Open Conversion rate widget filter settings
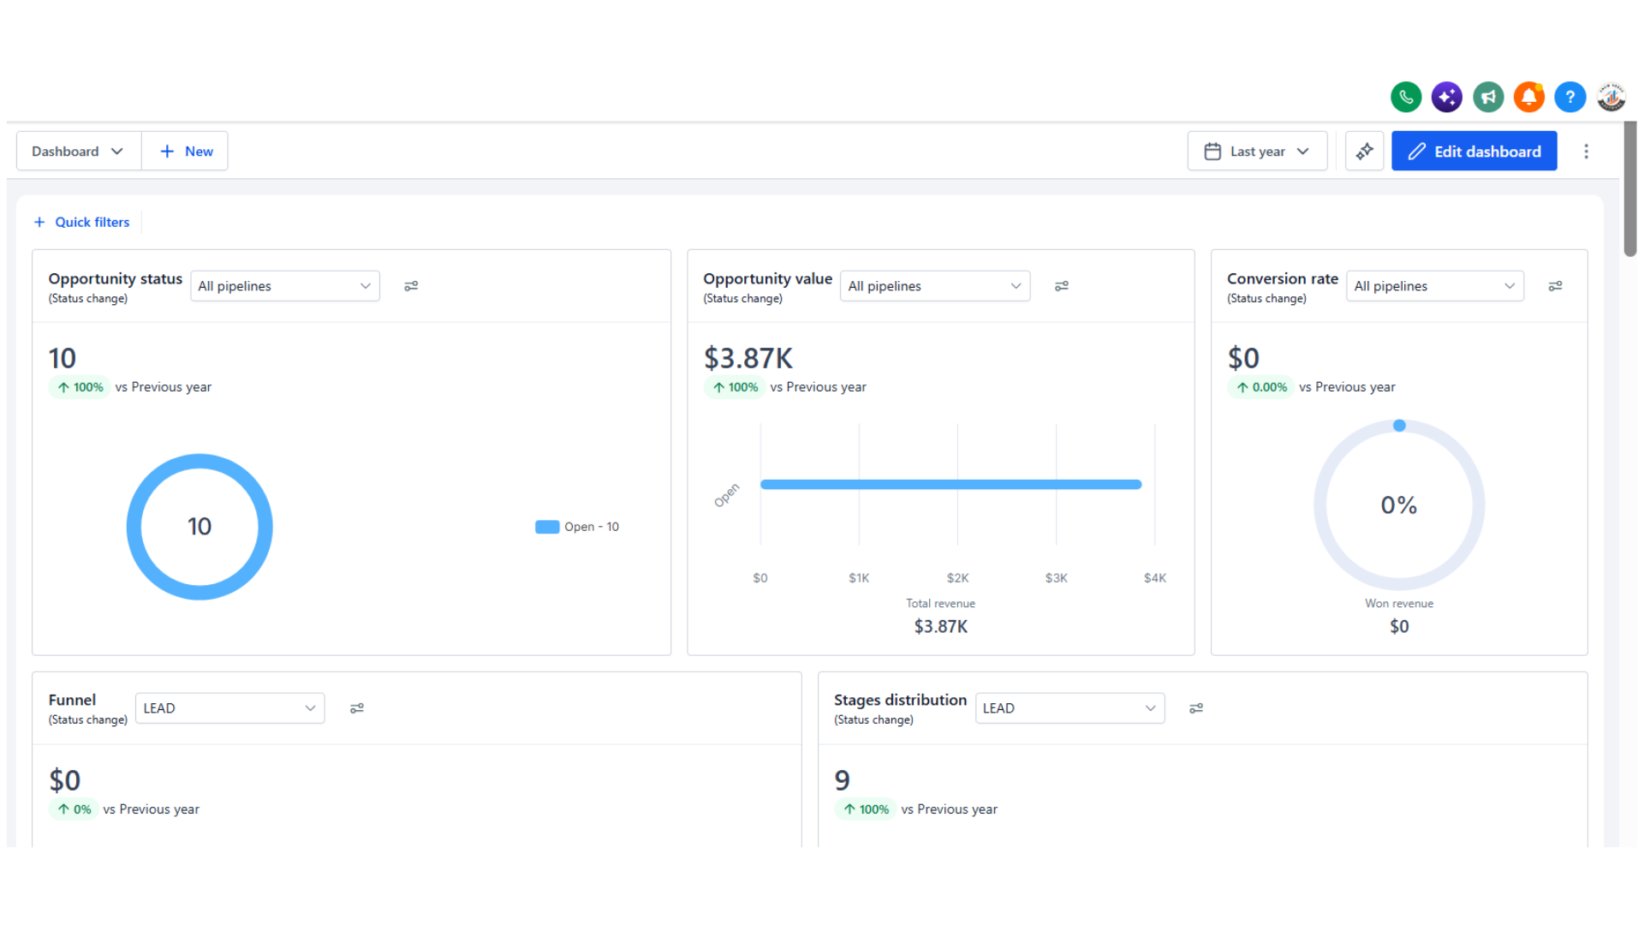This screenshot has height=925, width=1644. coord(1556,286)
